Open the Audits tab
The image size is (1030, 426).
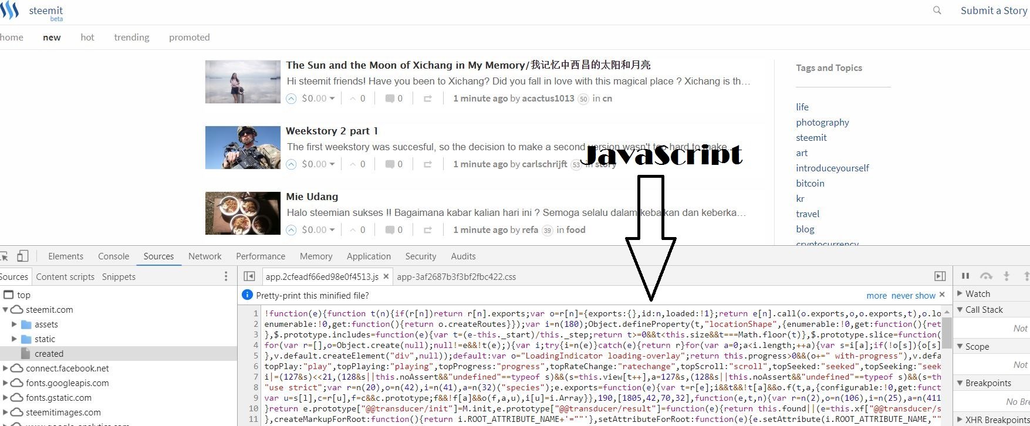coord(463,256)
